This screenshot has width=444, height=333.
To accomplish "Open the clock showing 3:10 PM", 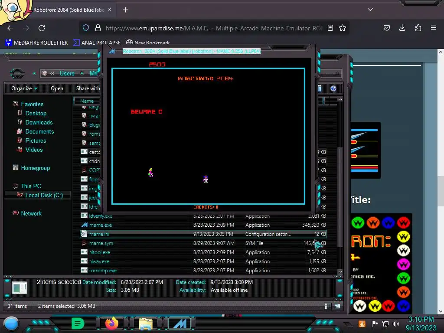I will point(421,323).
